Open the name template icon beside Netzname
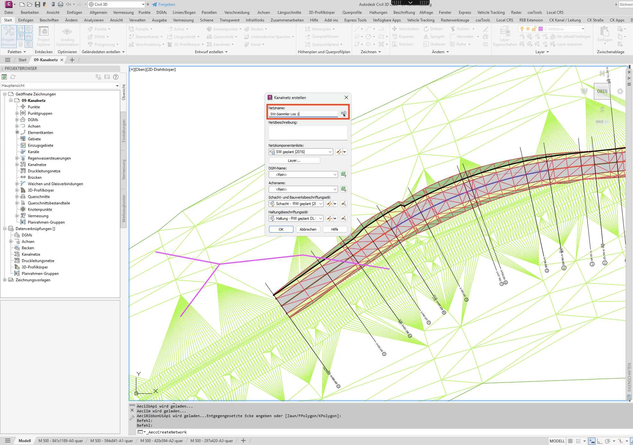The image size is (633, 445). (343, 114)
